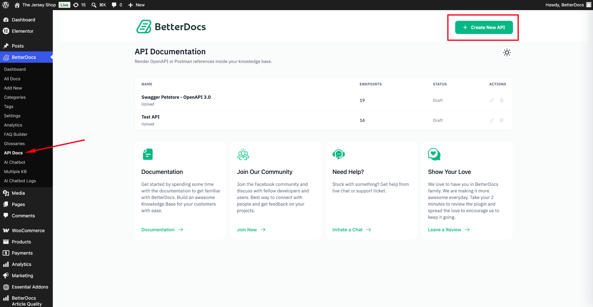This screenshot has height=307, width=593.
Task: Open Pages in sidebar
Action: tap(18, 204)
